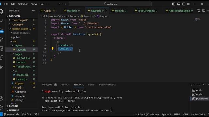The height and width of the screenshot is (117, 209).
Task: Expand the node_modules folder
Action: 21,33
